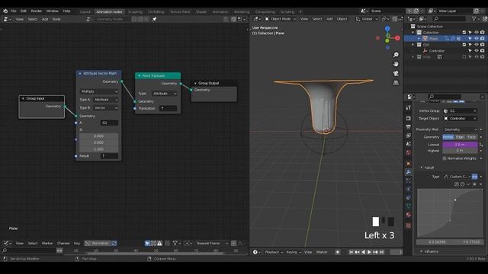Click the pin icon in node editor header
The width and height of the screenshot is (488, 274).
[x=154, y=19]
